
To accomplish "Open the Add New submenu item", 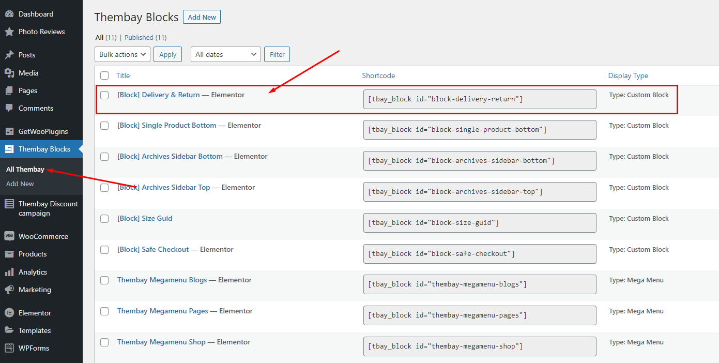I will pyautogui.click(x=20, y=184).
